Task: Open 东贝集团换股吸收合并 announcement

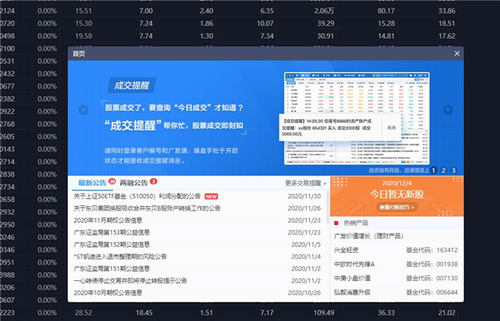Action: click(147, 209)
